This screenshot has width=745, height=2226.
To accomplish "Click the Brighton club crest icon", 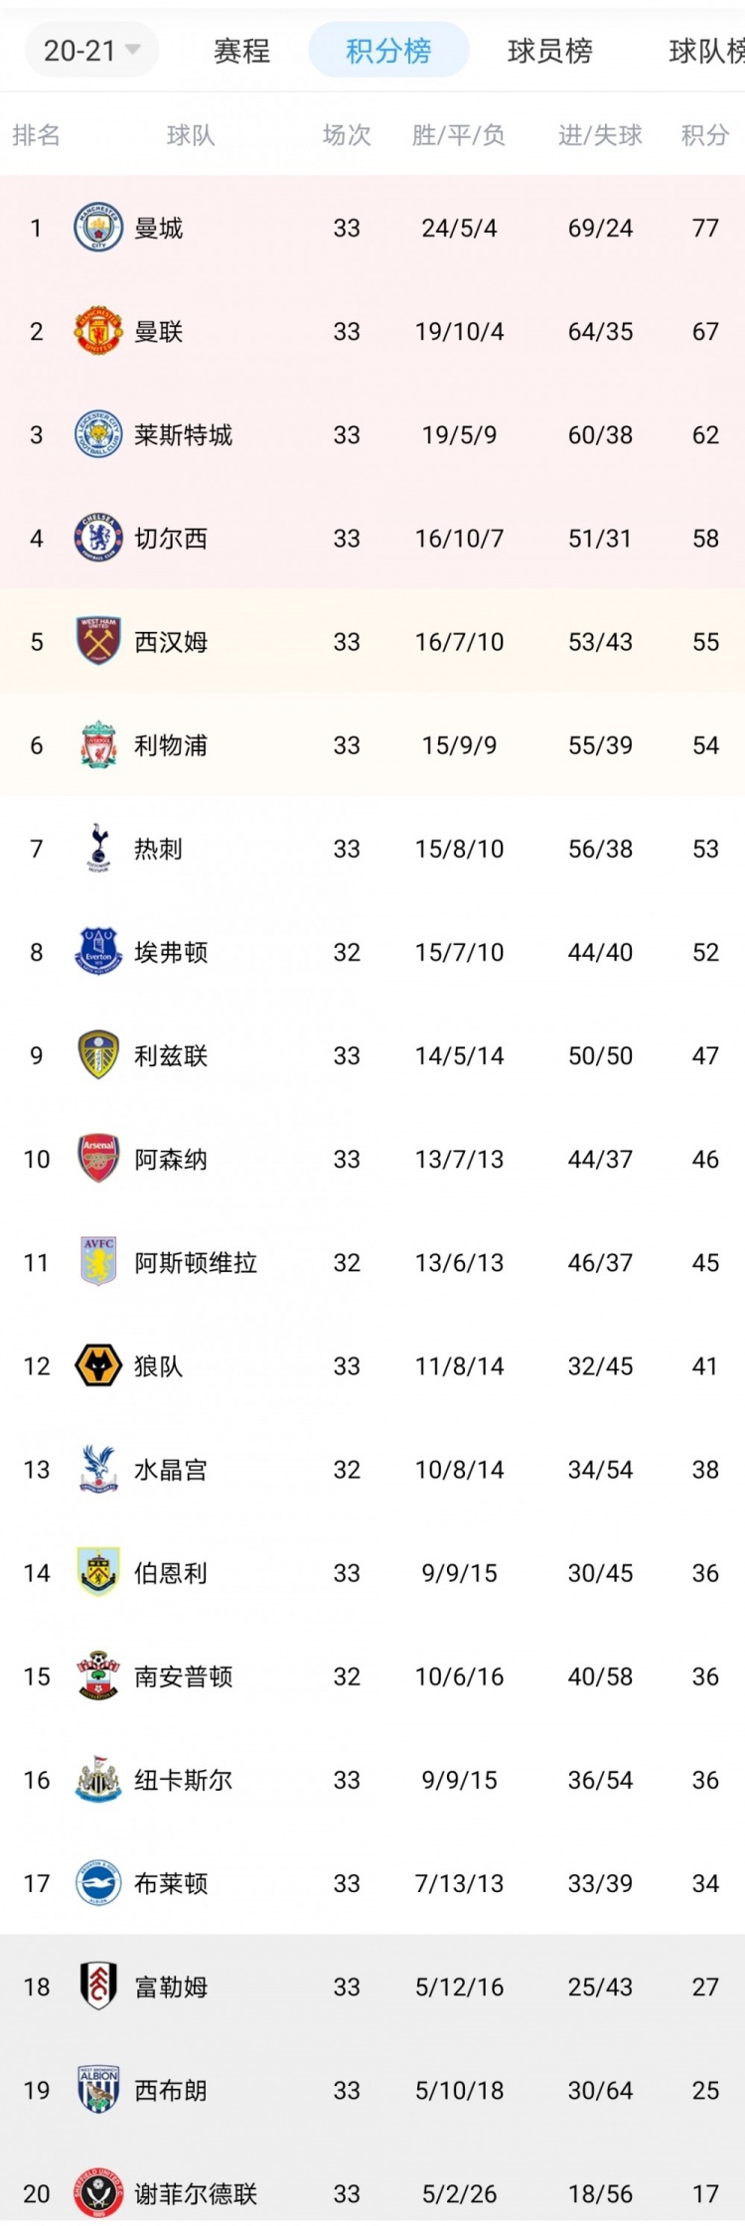I will (96, 1883).
